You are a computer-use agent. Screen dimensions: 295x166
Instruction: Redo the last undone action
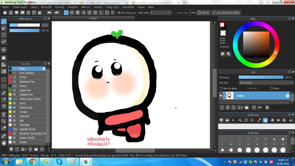56,13
